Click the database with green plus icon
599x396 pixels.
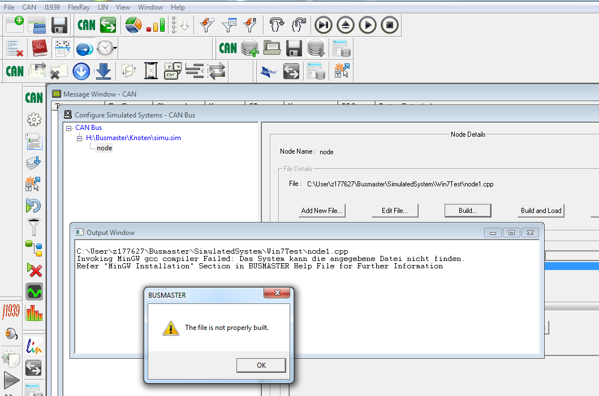click(250, 49)
